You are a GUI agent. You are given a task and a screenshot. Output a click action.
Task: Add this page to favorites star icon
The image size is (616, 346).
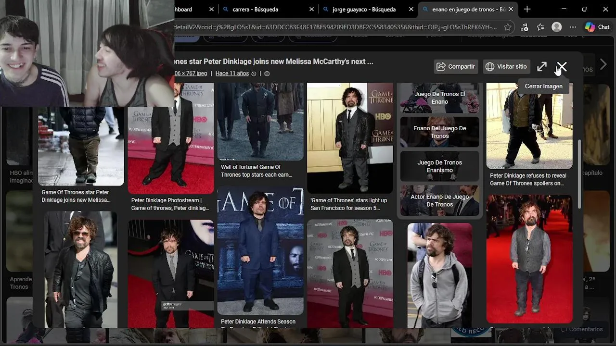coord(508,27)
